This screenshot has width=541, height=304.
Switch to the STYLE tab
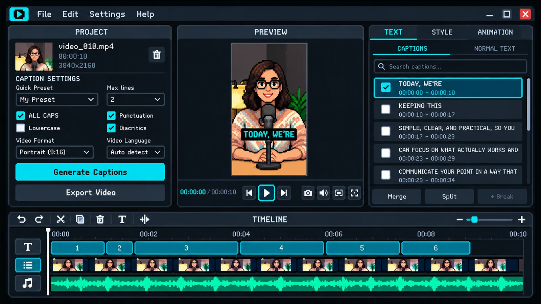tap(442, 32)
